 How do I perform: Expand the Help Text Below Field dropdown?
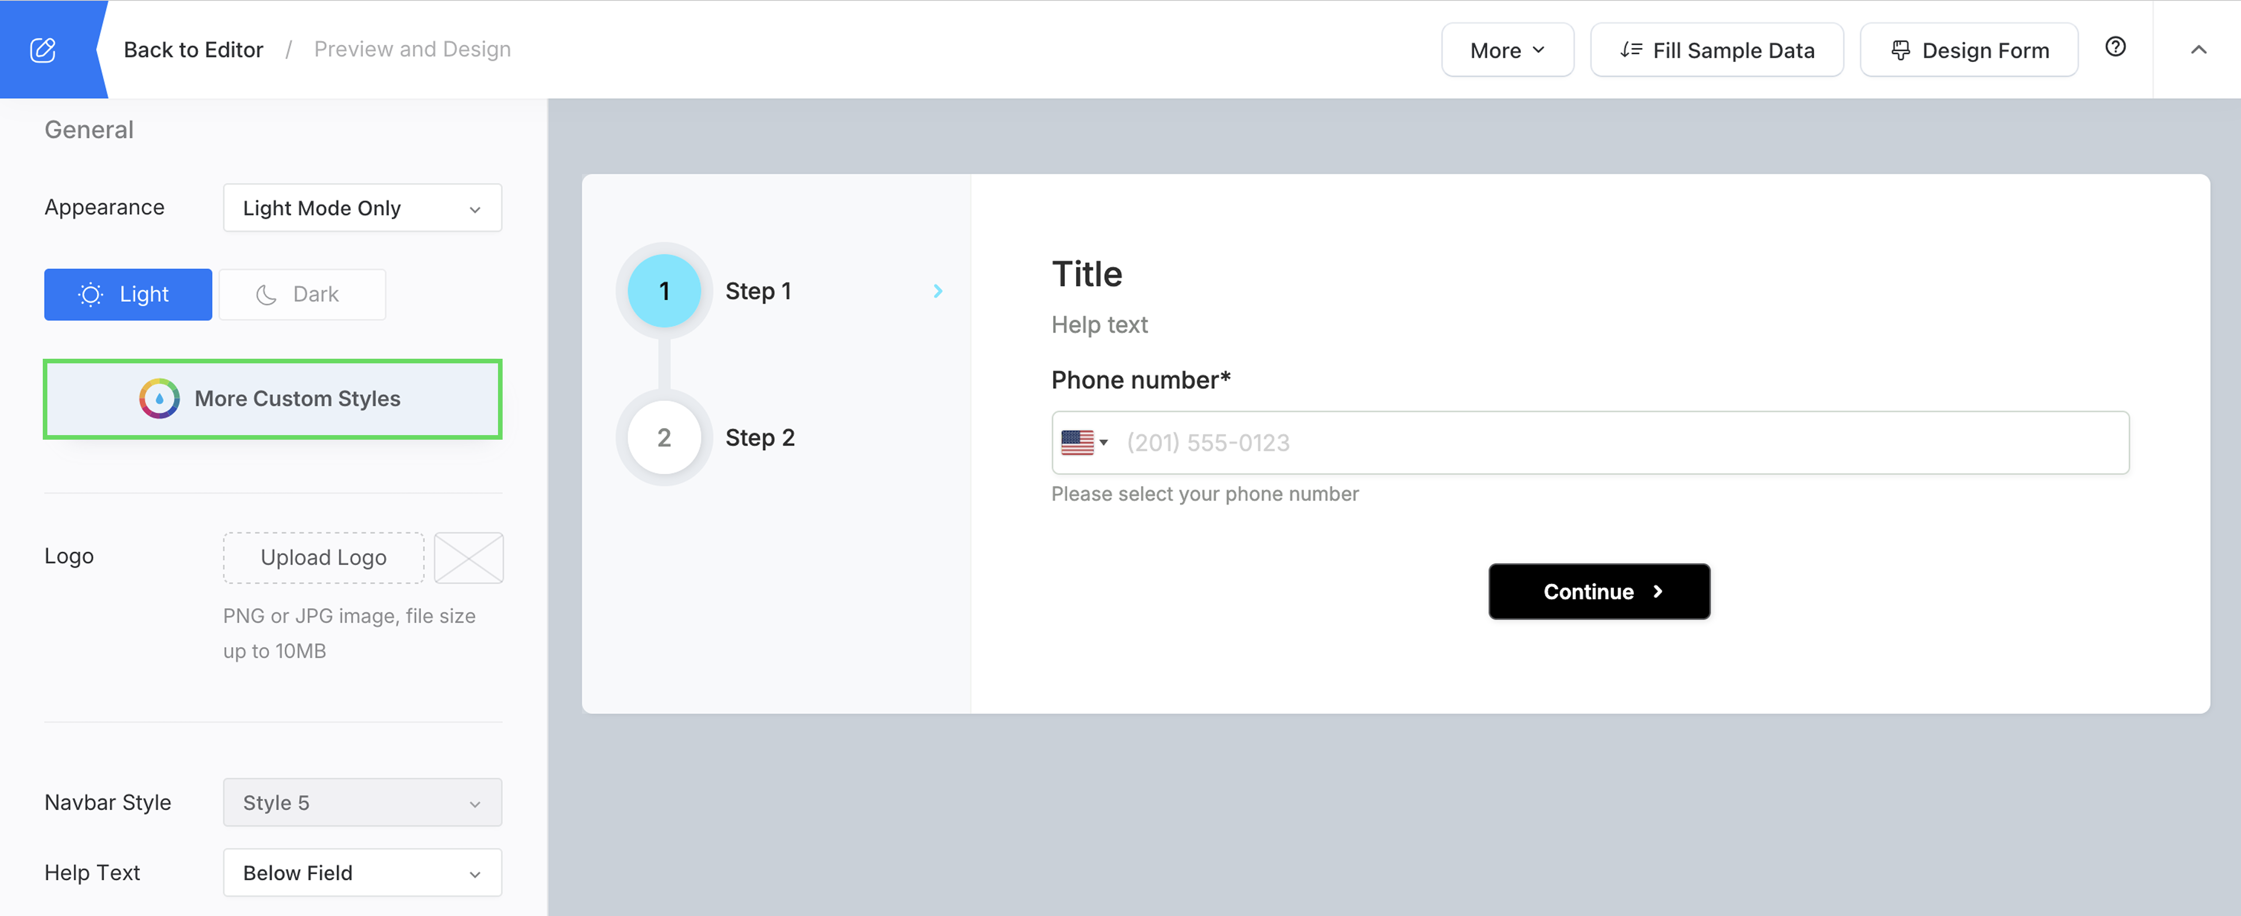pos(362,873)
